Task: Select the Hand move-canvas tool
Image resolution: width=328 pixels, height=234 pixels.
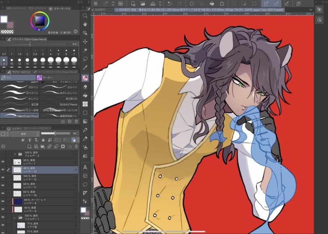Action: click(85, 24)
